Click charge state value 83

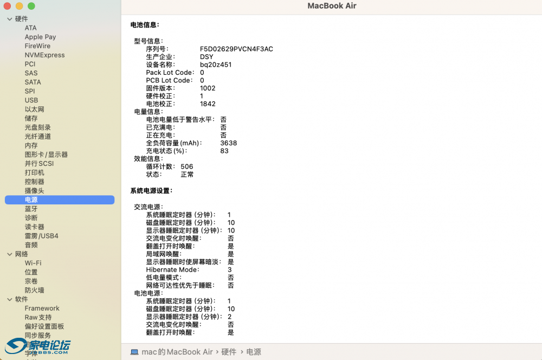(x=224, y=151)
